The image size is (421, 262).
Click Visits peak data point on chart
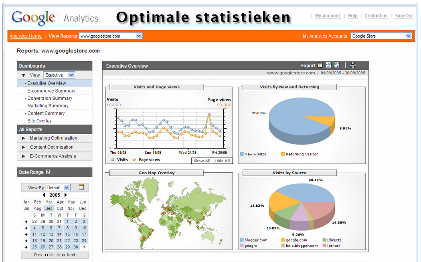(209, 115)
